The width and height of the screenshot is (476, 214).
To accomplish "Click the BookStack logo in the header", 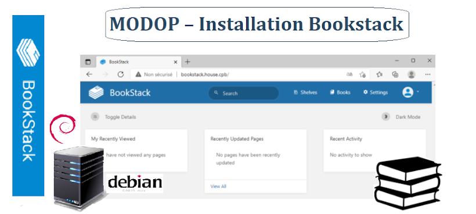I will (x=96, y=92).
